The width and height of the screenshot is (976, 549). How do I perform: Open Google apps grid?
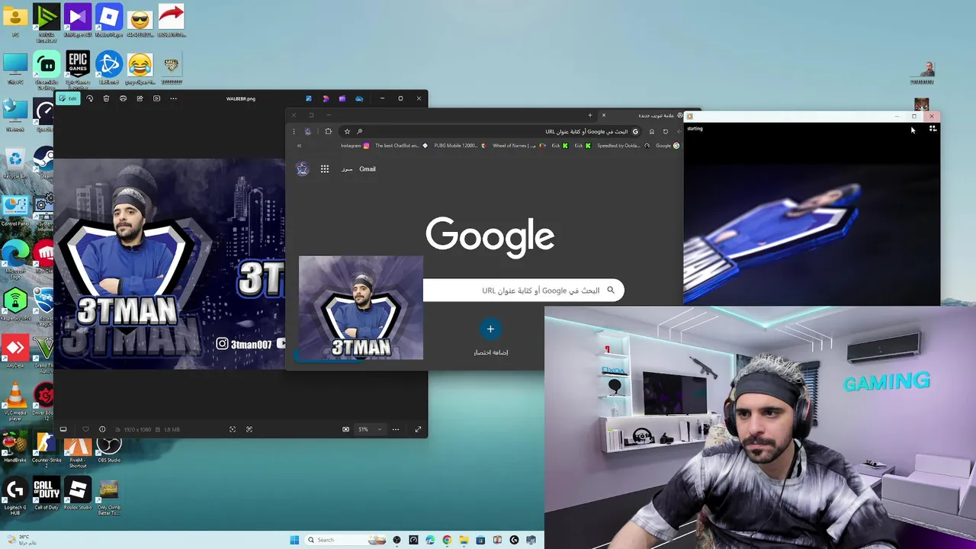pyautogui.click(x=325, y=169)
